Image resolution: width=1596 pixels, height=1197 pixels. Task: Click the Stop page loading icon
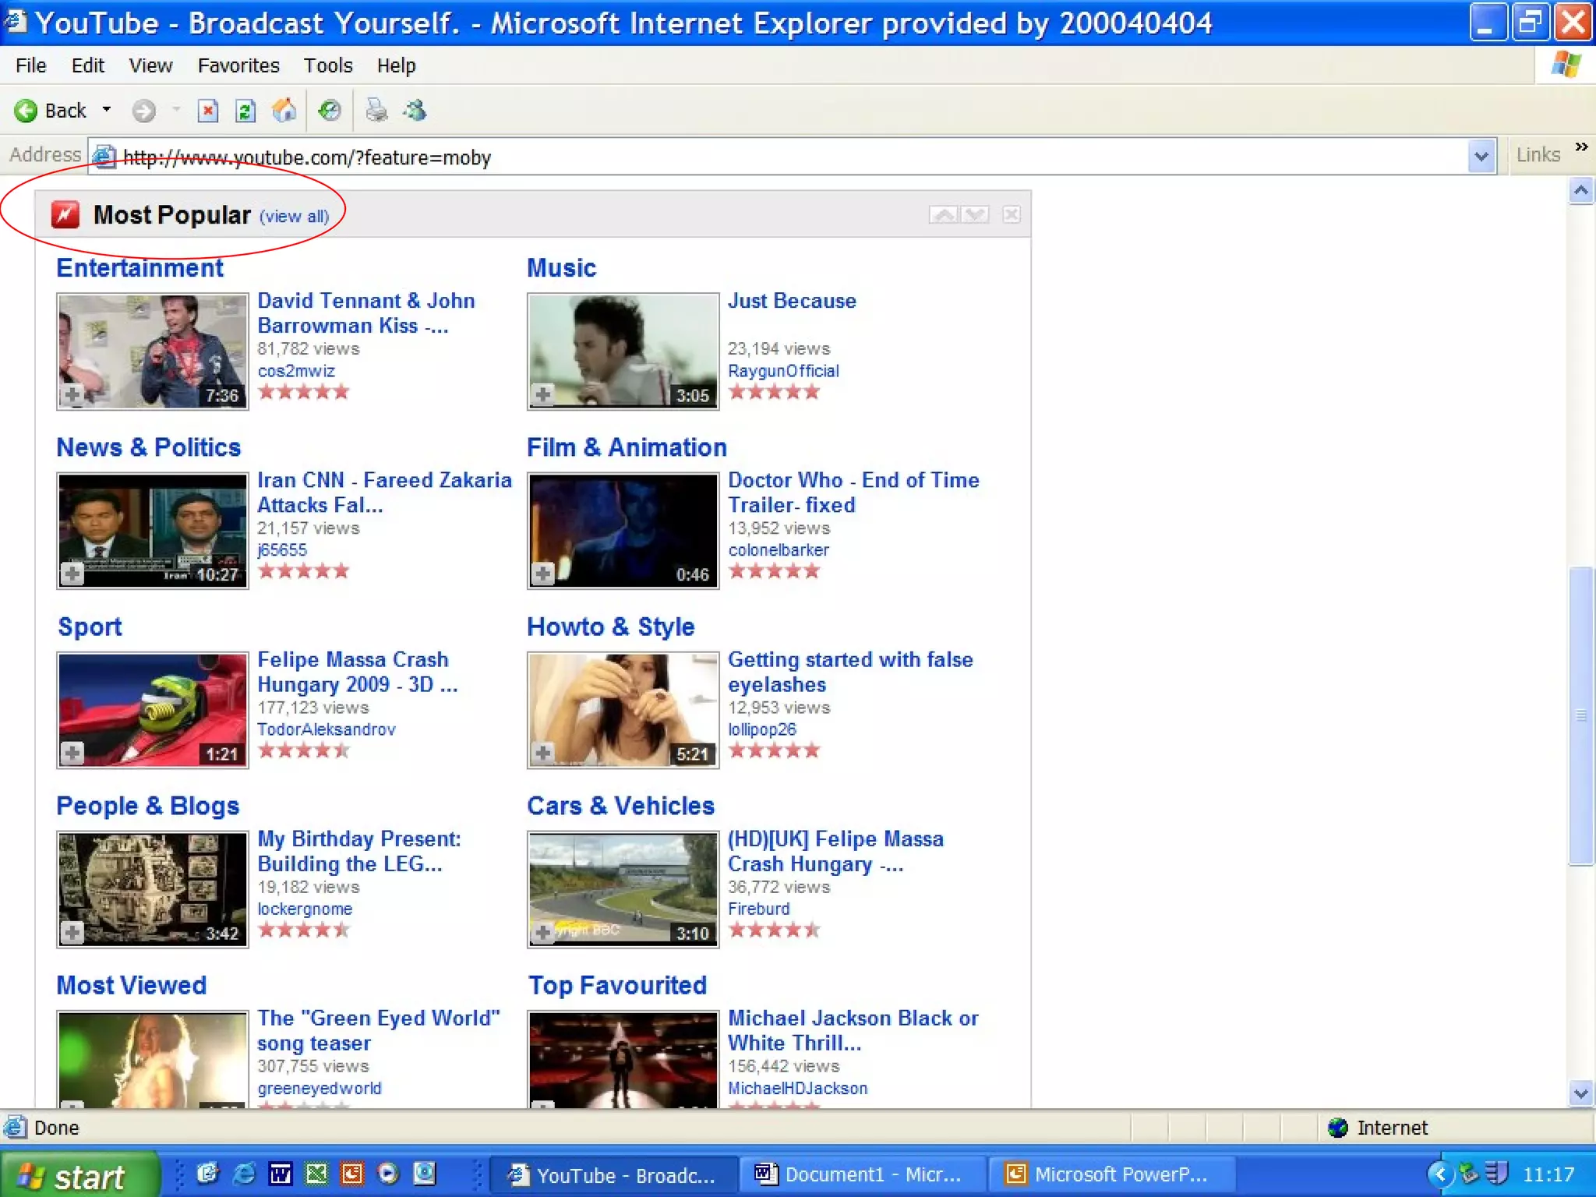tap(207, 111)
